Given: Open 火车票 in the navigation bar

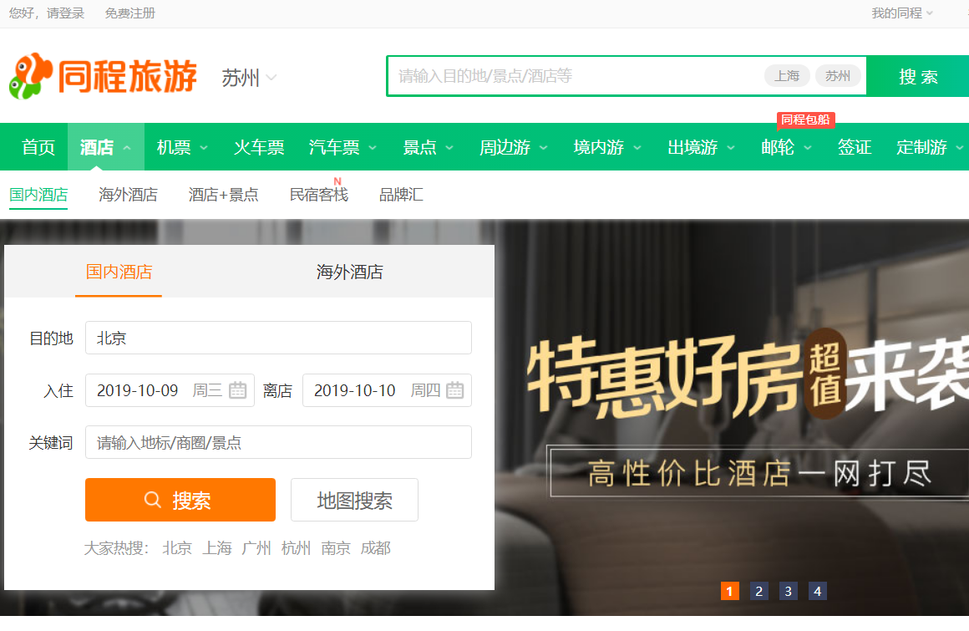Looking at the screenshot, I should (259, 147).
